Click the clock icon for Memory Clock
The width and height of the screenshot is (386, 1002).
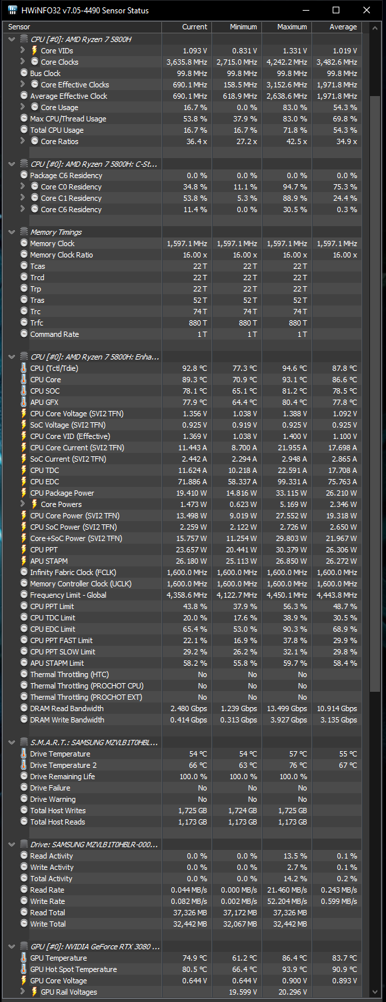tap(24, 243)
